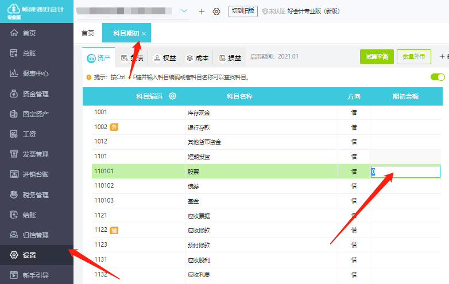
Task: Switch to the 首页 tab
Action: [88, 33]
